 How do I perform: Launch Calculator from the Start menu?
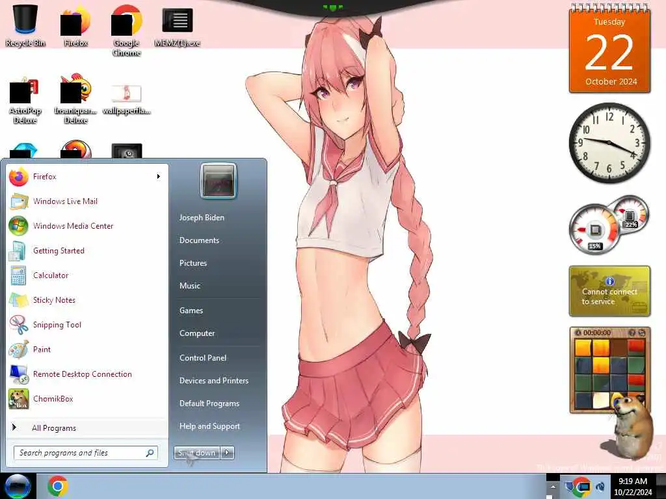tap(87, 275)
